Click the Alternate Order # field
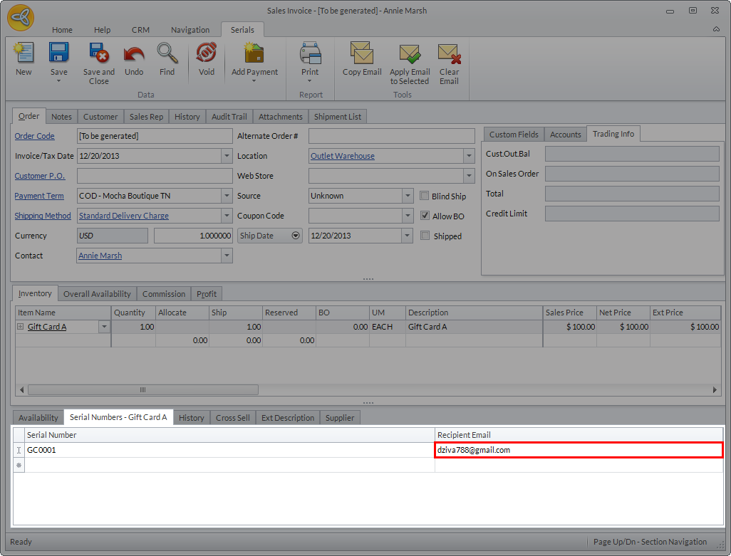Image resolution: width=731 pixels, height=556 pixels. point(391,136)
